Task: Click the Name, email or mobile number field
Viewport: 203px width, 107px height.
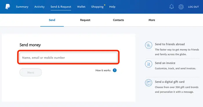Action: pyautogui.click(x=68, y=58)
